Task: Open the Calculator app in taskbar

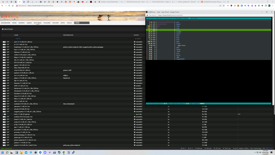Action: (68, 152)
